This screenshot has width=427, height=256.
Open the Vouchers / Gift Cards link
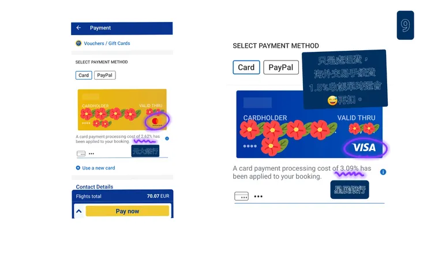(107, 43)
